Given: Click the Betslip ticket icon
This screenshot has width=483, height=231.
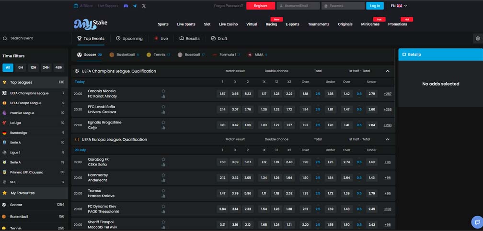Looking at the screenshot, I should [404, 55].
